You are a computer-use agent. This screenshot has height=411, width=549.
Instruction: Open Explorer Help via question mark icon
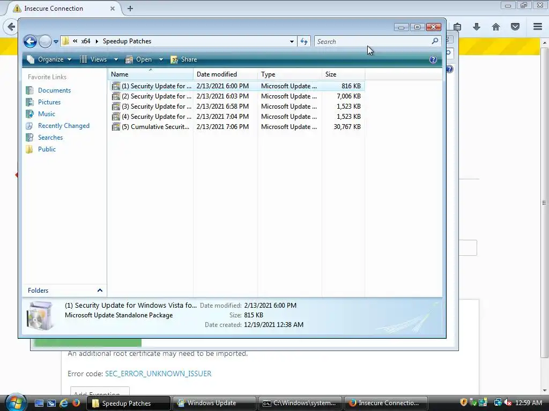433,59
